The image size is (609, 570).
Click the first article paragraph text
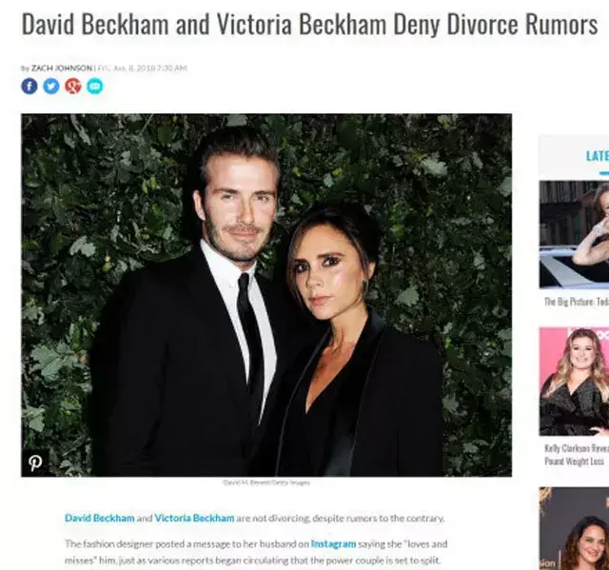(x=254, y=518)
